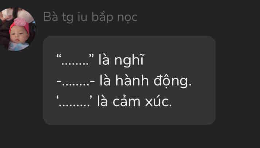Screen dimensions: 260x148
Task: Click the dotted placeholder inside double quotes
Action: pos(75,63)
